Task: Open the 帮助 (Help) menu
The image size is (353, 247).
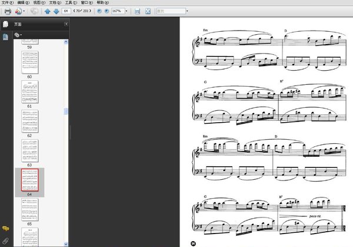Action: (x=102, y=2)
